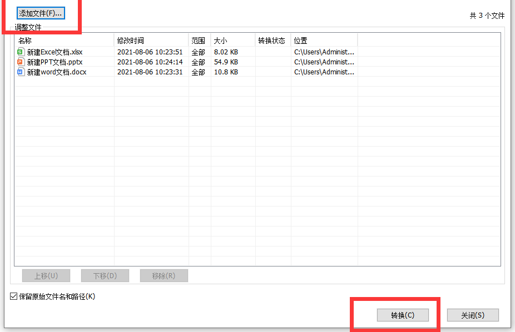Click the 上移(U) move-up button
The width and height of the screenshot is (515, 332).
46,275
